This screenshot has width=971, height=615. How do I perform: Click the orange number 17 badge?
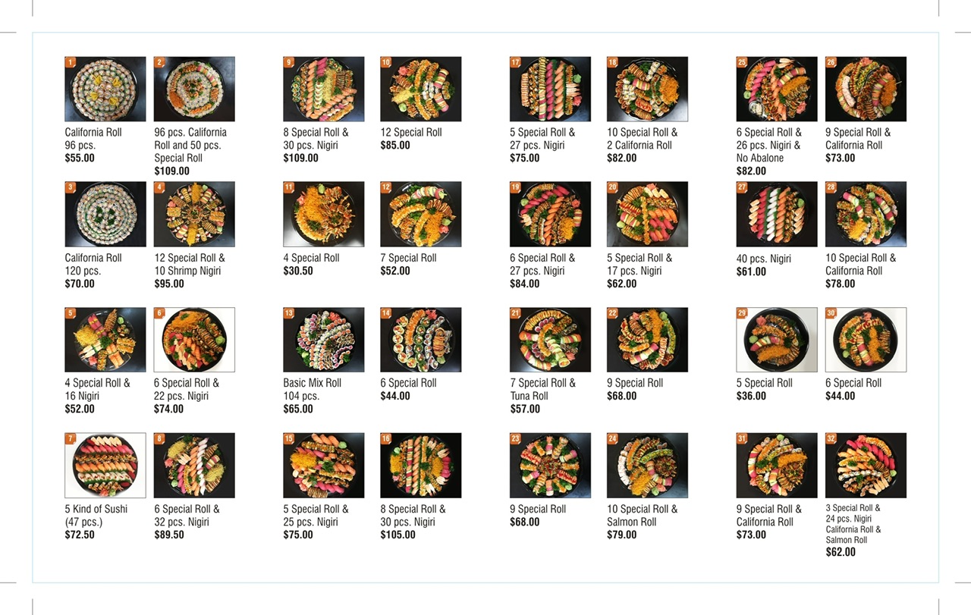[515, 62]
